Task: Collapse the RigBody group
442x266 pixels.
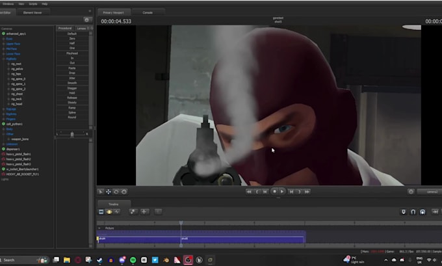Action: pyautogui.click(x=3, y=59)
